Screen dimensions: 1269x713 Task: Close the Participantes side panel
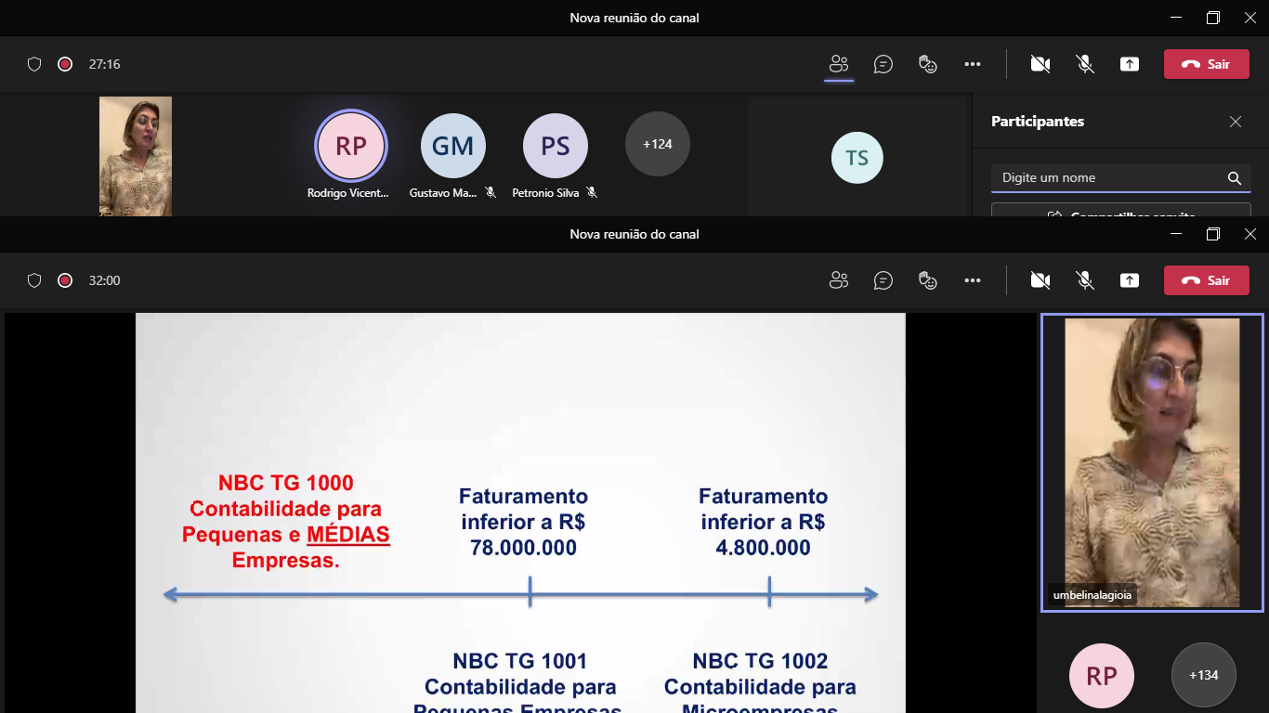click(x=1236, y=122)
